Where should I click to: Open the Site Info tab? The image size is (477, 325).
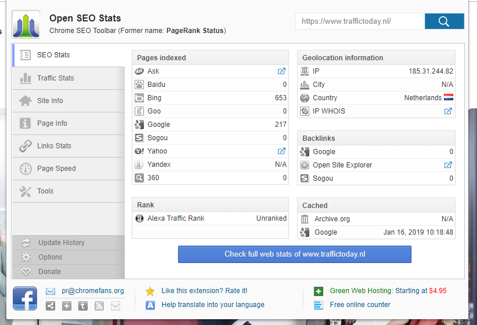tap(50, 101)
